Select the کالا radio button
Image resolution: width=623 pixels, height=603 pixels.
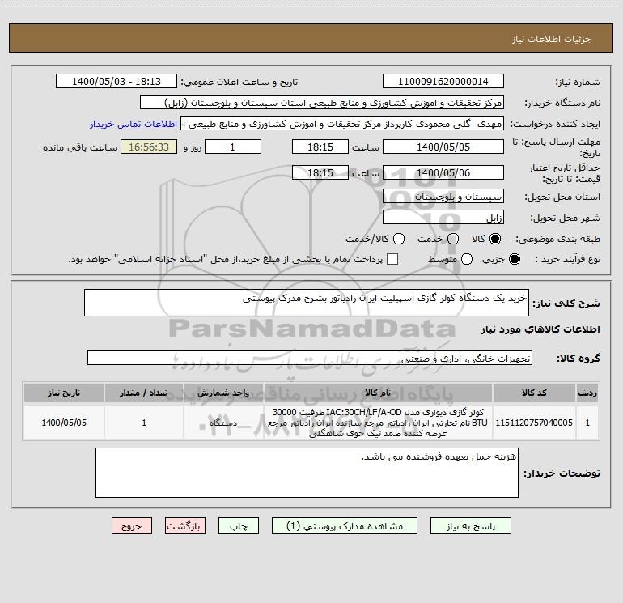[495, 239]
